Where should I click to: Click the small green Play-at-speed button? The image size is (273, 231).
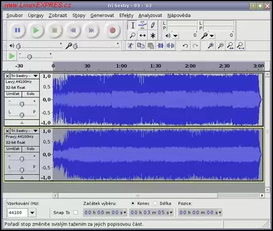coord(12,56)
